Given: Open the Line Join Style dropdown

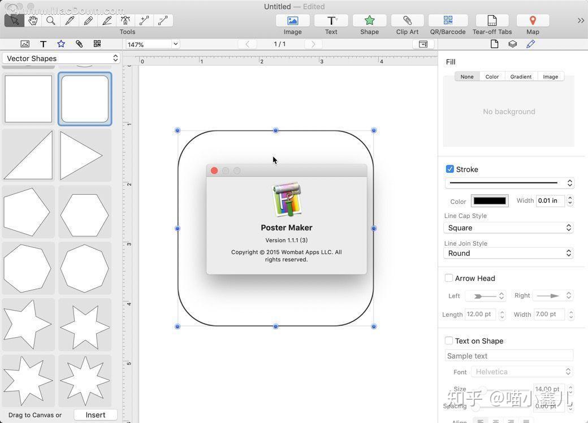Looking at the screenshot, I should pyautogui.click(x=508, y=253).
